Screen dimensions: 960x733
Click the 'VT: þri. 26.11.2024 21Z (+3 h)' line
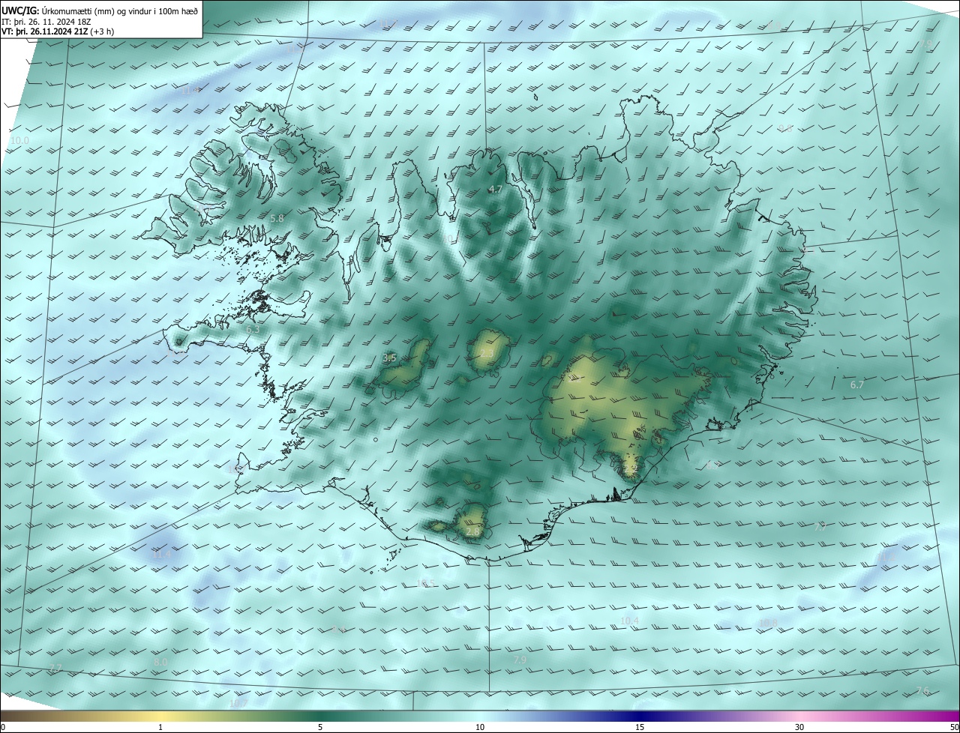point(57,32)
